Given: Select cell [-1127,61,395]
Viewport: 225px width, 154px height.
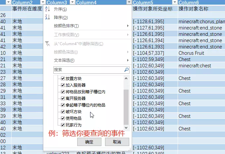Looking at the screenshot, I should pyautogui.click(x=155, y=28).
